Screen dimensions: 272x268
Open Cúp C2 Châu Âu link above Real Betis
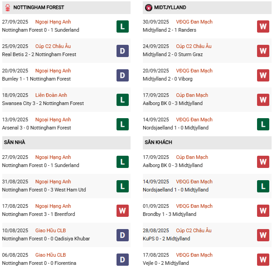click(x=53, y=46)
